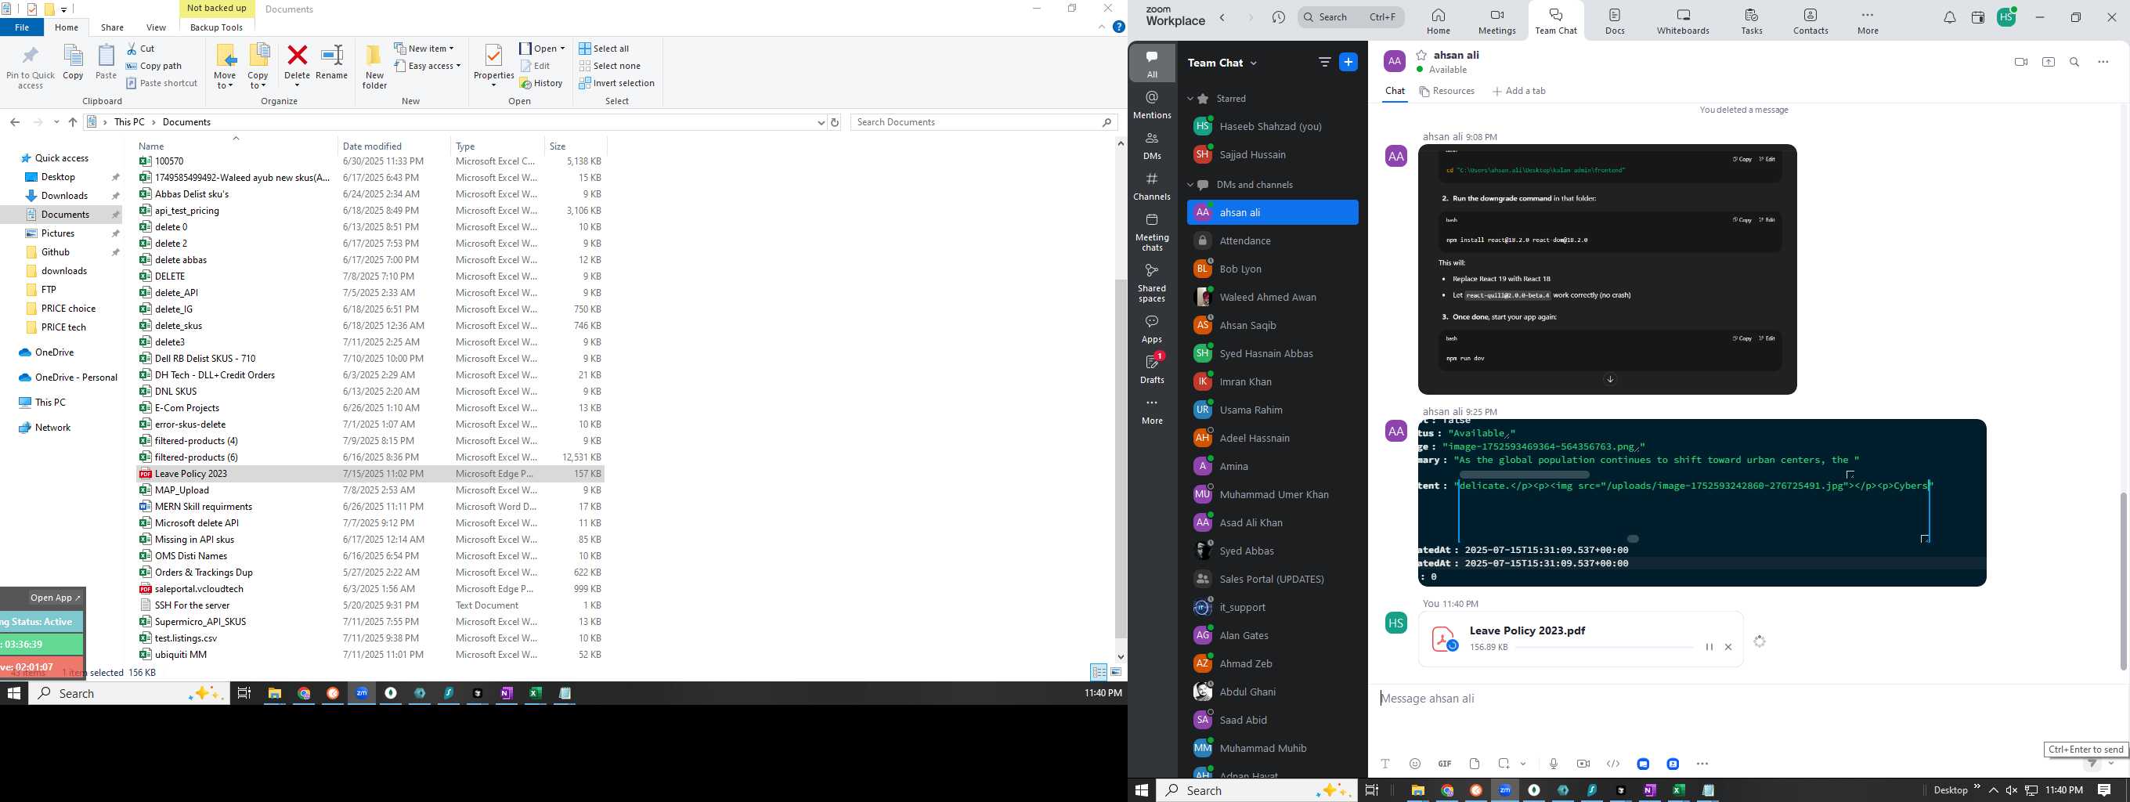Open the Tasks tab in Zoom
The height and width of the screenshot is (802, 2130).
(x=1751, y=21)
